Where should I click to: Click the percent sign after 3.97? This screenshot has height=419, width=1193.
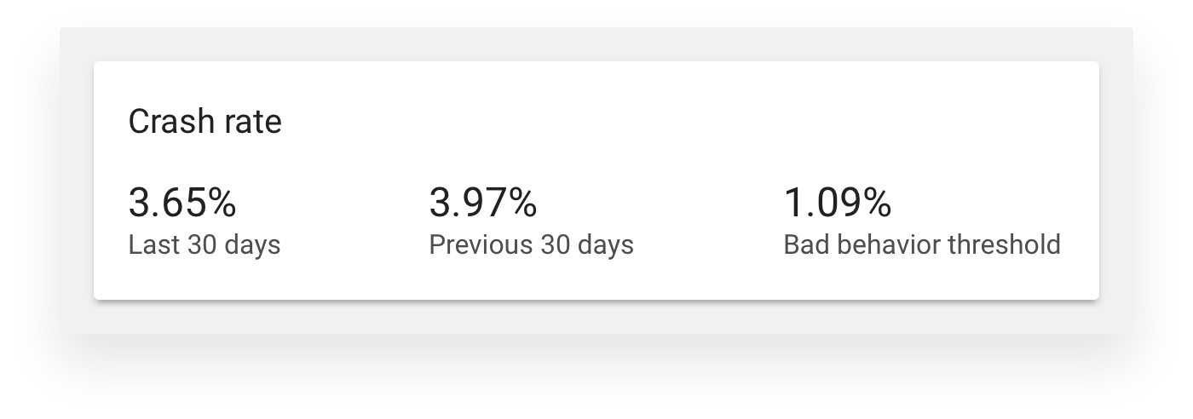pyautogui.click(x=523, y=203)
